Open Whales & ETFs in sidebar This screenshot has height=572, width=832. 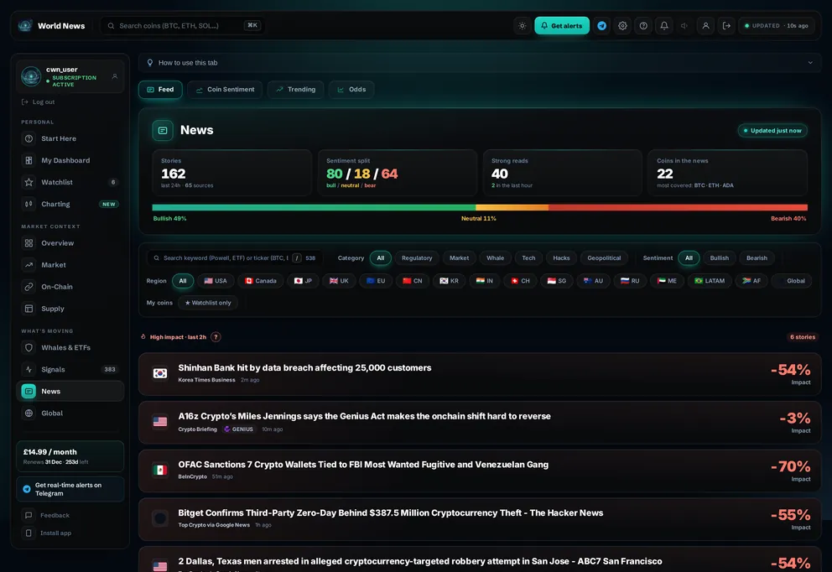pos(70,347)
